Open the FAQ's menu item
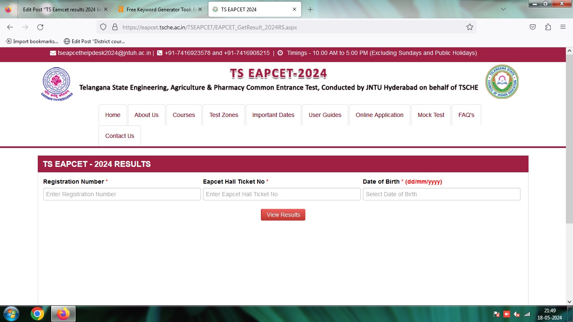573x322 pixels. (466, 115)
